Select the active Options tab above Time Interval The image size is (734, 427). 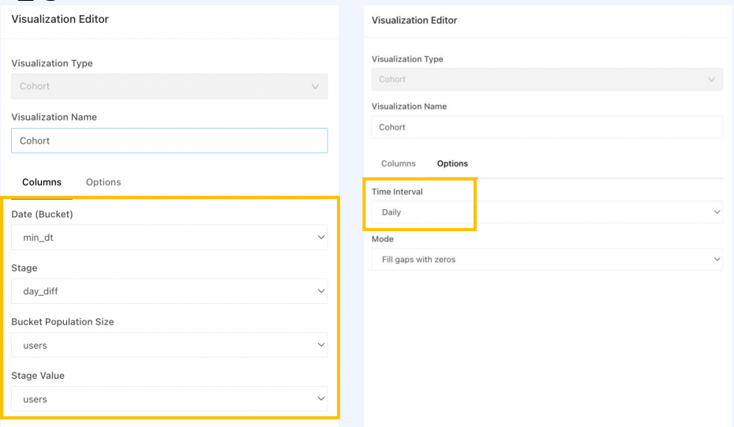pos(452,163)
